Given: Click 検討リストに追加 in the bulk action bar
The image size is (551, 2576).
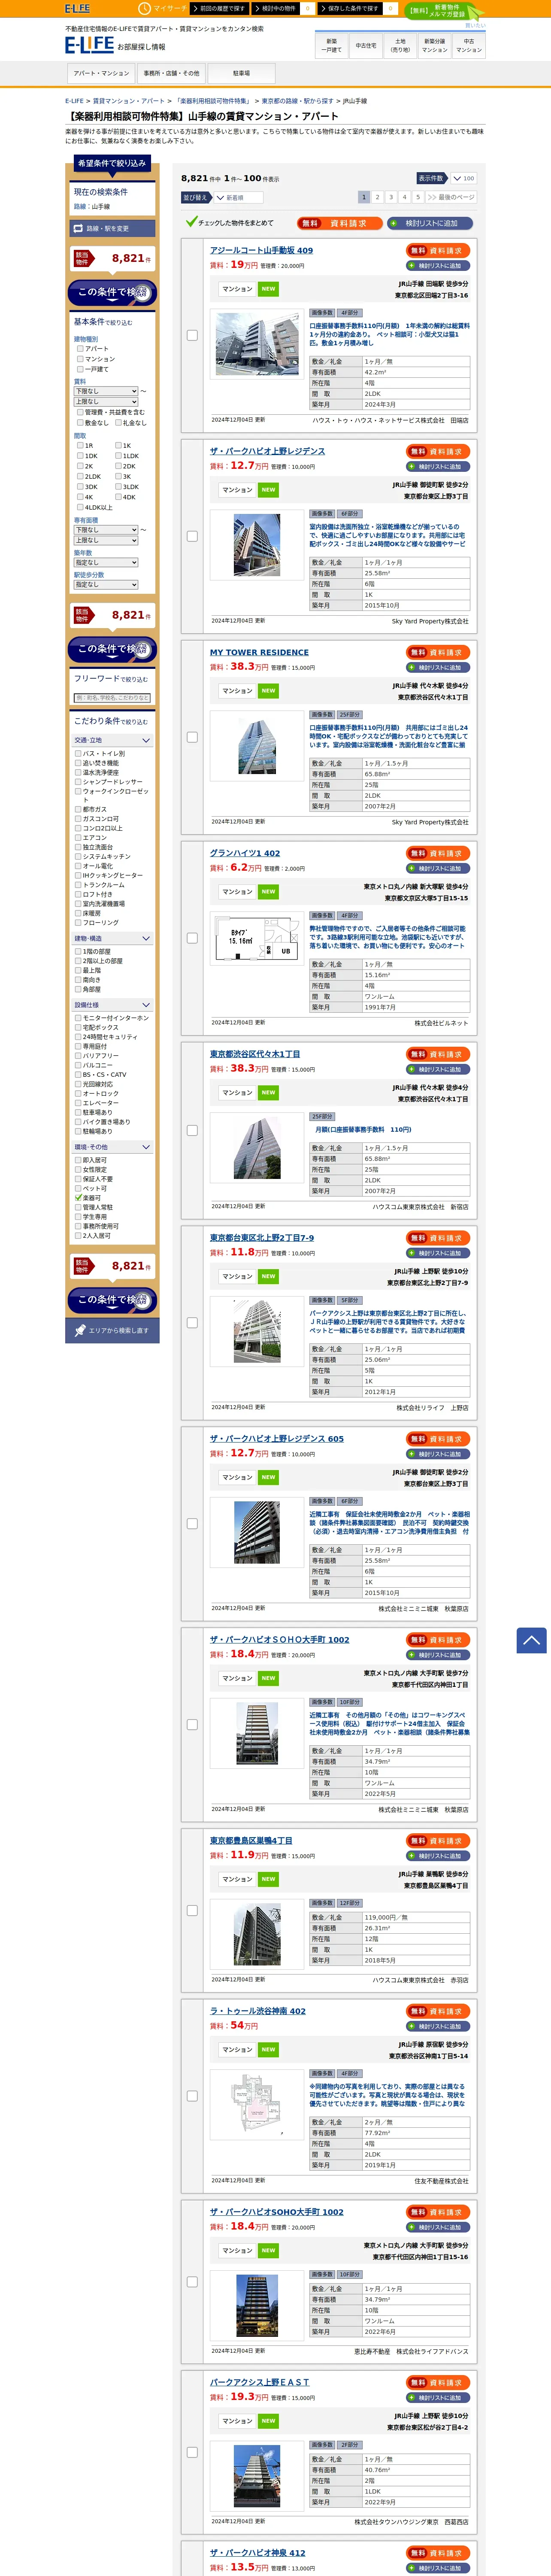Looking at the screenshot, I should [x=431, y=223].
